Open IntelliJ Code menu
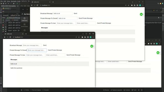The height and width of the screenshot is (92, 164). coord(19,1)
